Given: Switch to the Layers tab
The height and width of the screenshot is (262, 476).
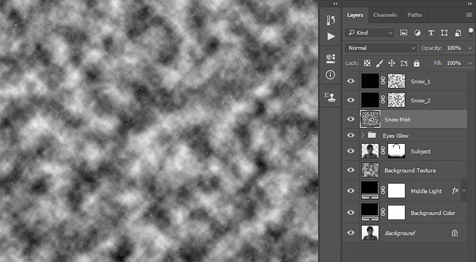Looking at the screenshot, I should point(355,15).
